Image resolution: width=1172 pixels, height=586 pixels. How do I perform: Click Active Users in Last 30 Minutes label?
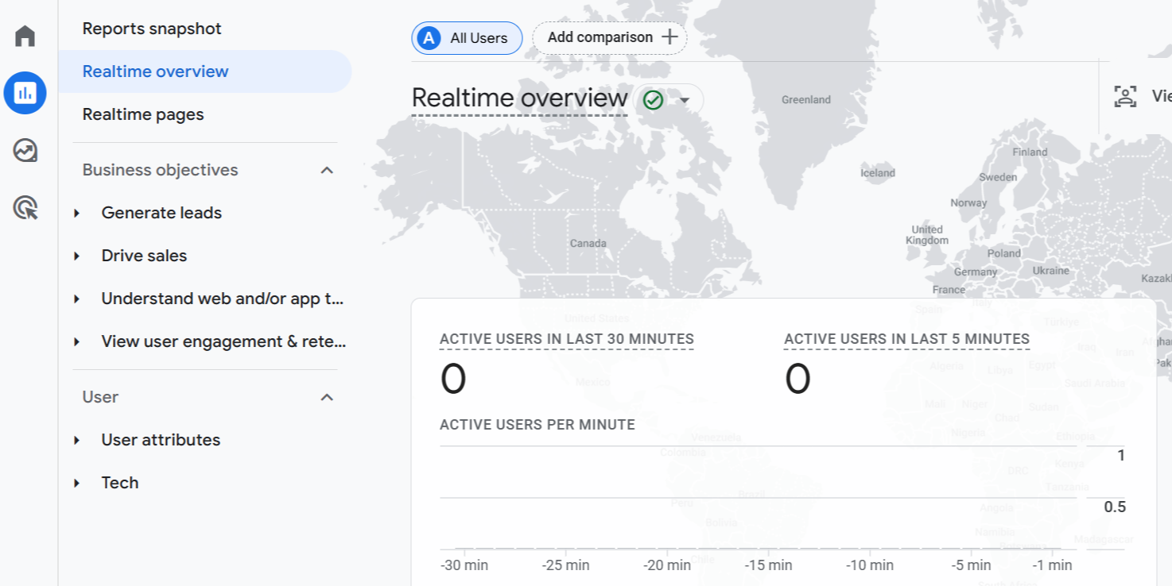(567, 339)
